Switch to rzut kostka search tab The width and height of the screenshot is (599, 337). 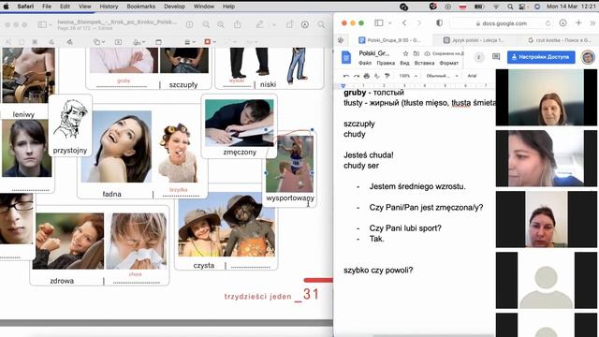coord(559,40)
